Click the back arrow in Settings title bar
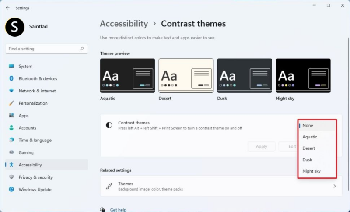This screenshot has height=212, width=350. tap(7, 8)
